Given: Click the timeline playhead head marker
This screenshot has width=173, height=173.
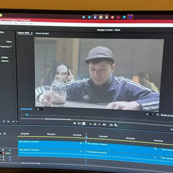Looking at the screenshot, I should click(86, 137).
